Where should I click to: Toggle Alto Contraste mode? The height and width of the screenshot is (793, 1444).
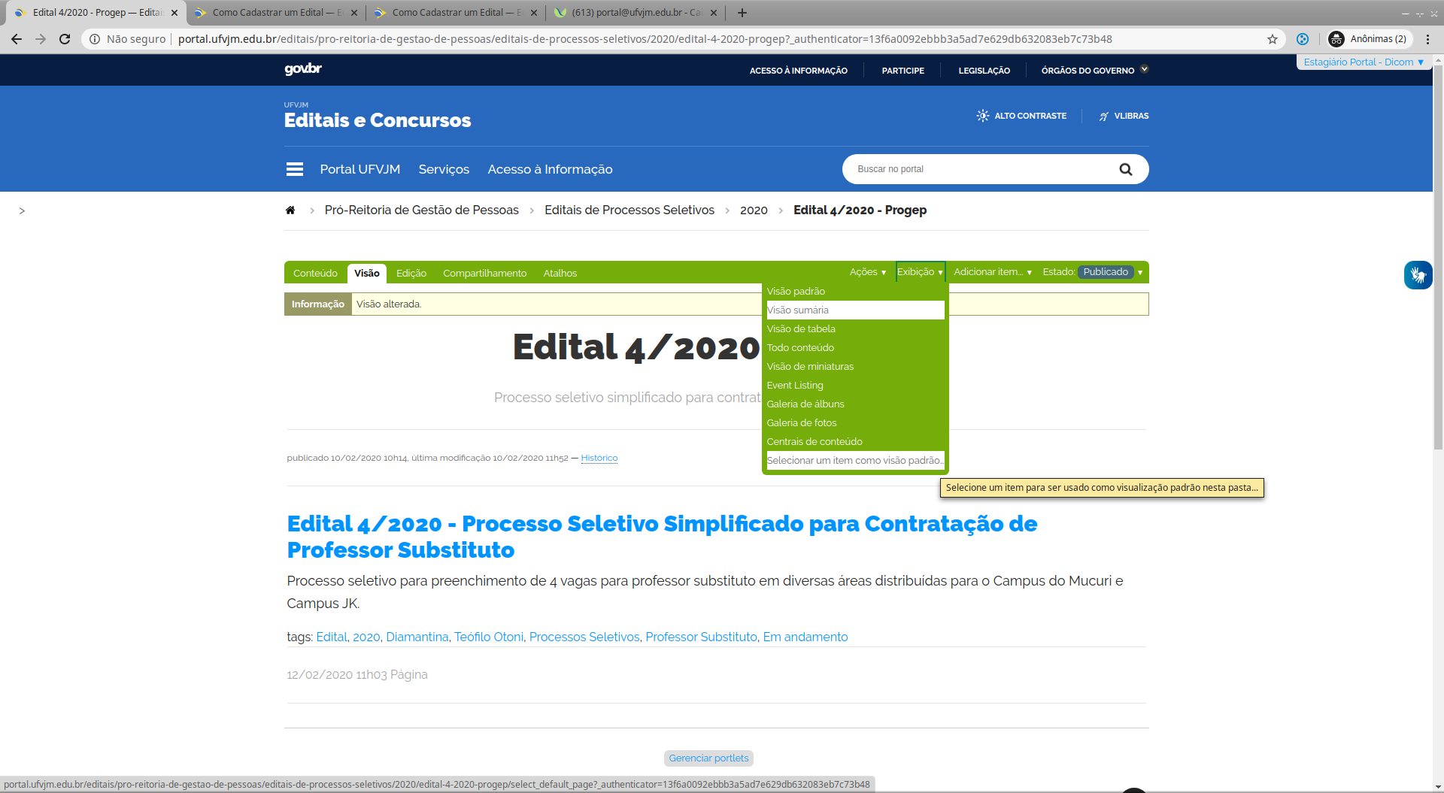click(x=1021, y=116)
